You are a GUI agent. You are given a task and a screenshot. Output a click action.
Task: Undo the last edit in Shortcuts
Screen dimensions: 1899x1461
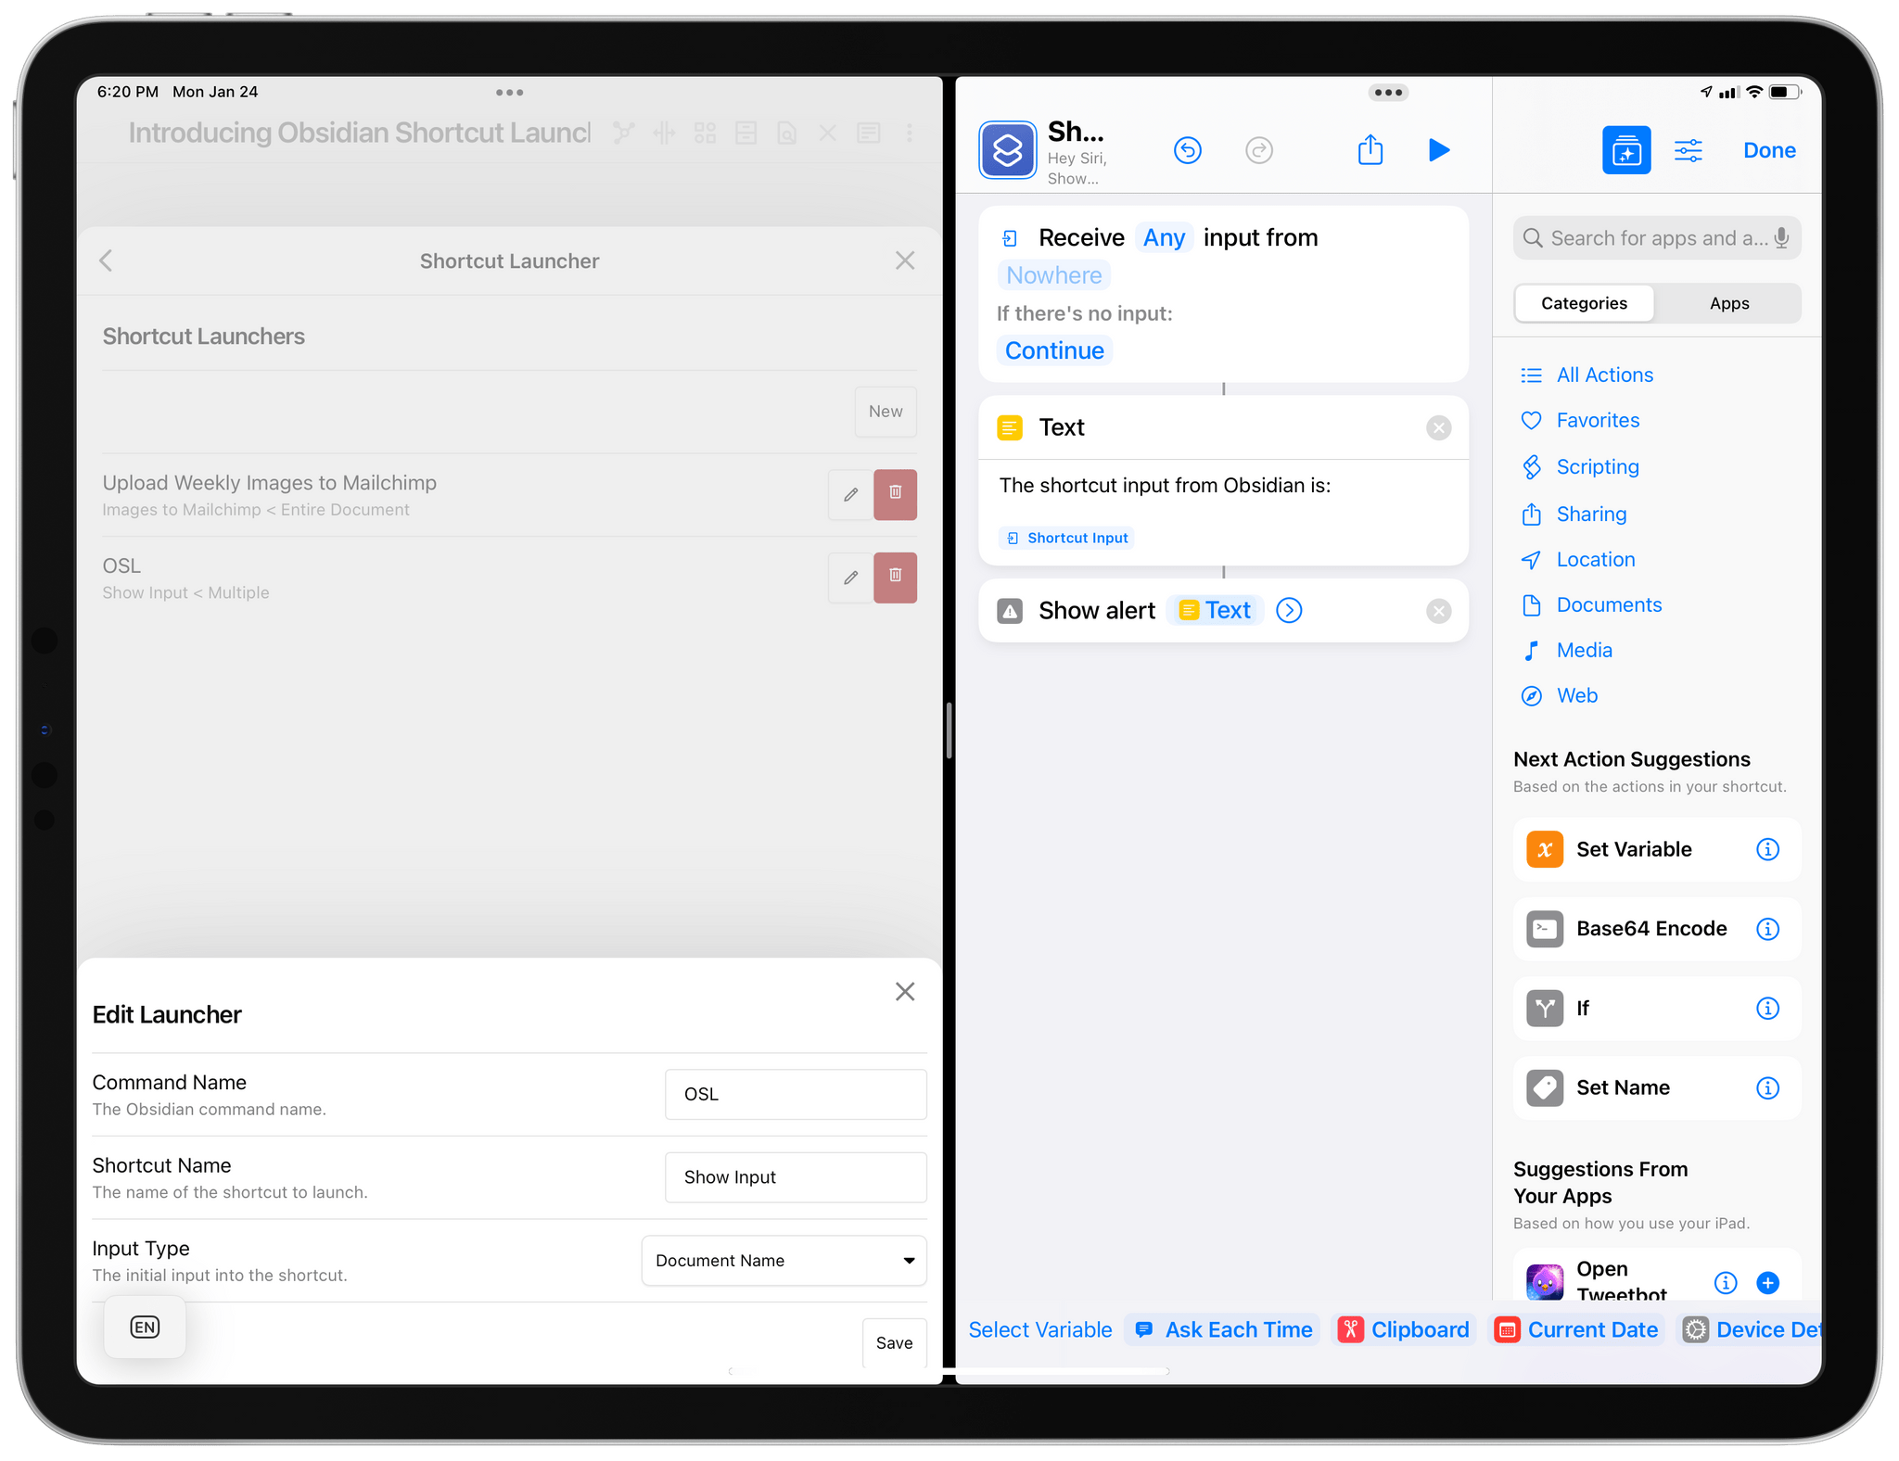1188,149
